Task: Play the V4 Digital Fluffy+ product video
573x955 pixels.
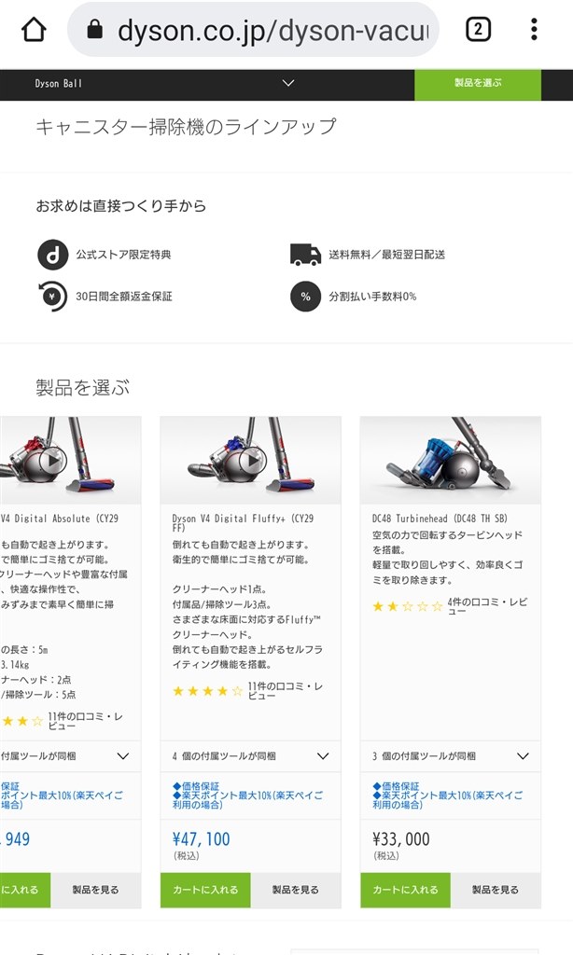Action: coord(253,461)
